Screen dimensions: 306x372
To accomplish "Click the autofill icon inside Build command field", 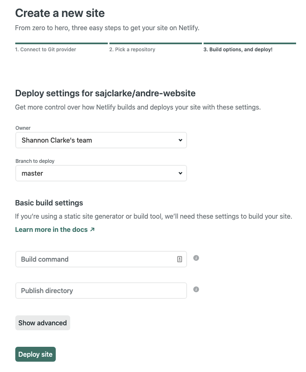I will [x=180, y=259].
